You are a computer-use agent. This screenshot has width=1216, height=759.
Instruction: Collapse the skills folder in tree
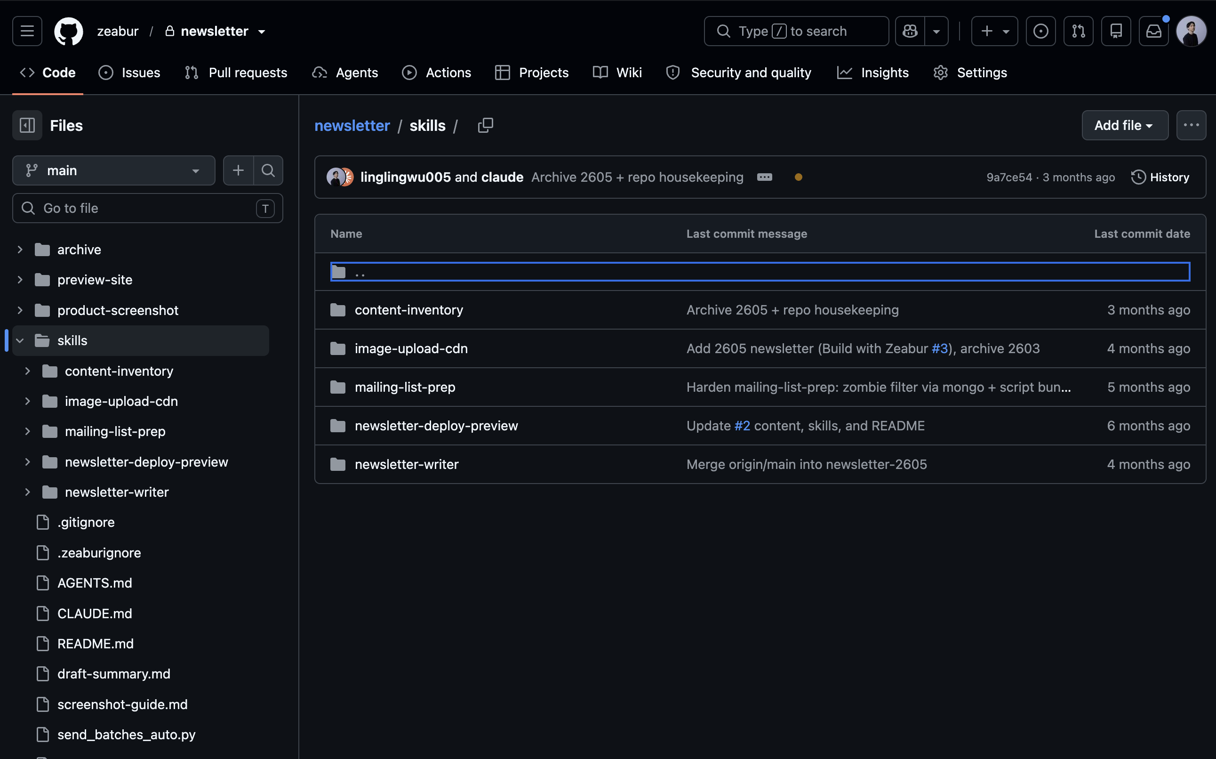click(x=20, y=340)
